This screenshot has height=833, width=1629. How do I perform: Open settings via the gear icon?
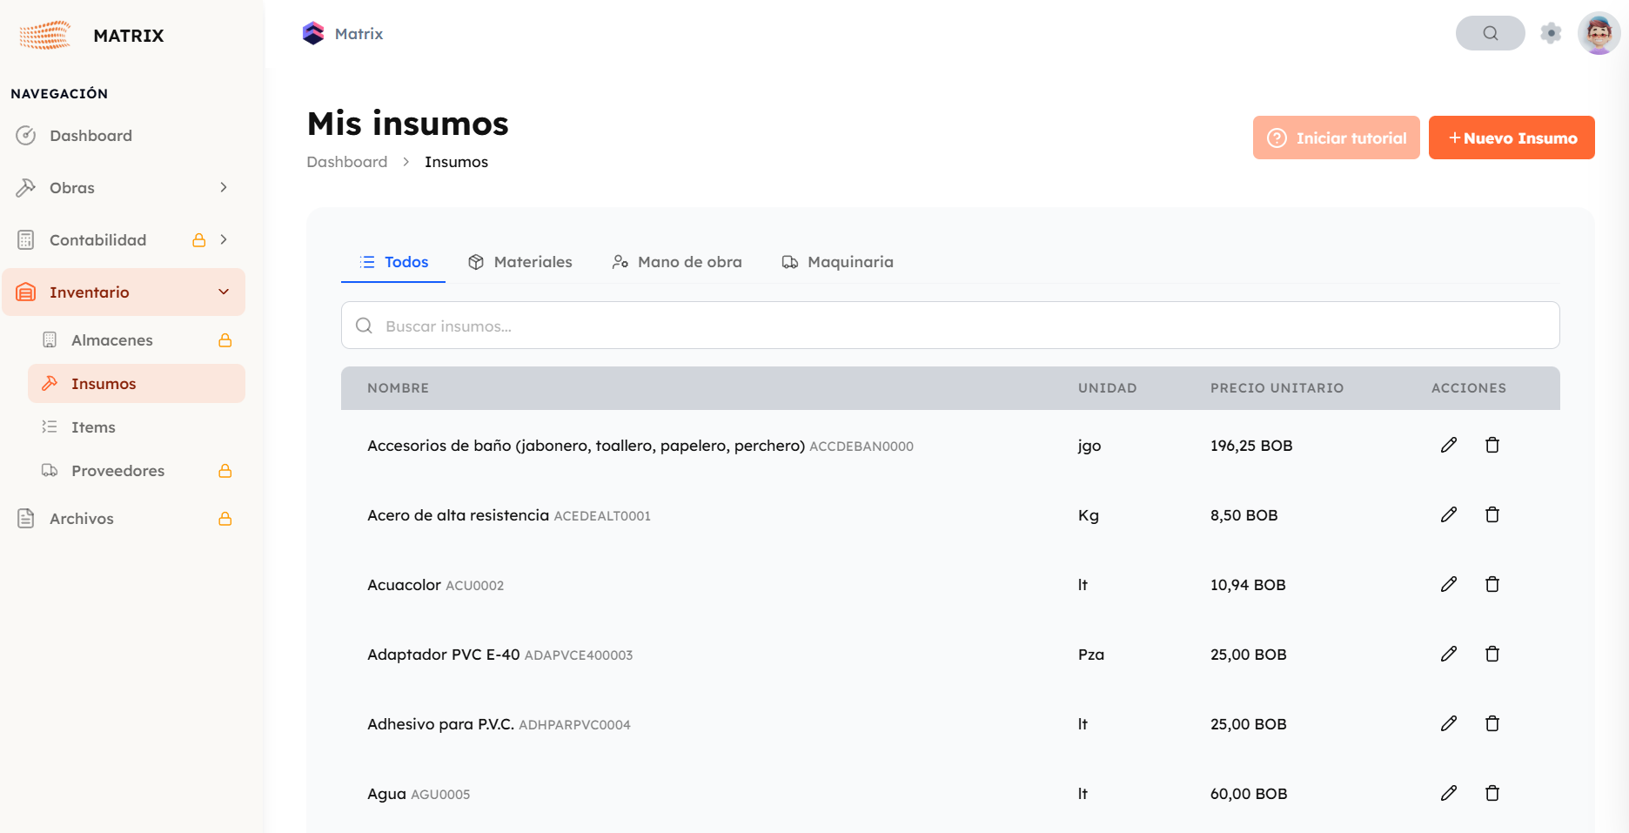(x=1551, y=33)
